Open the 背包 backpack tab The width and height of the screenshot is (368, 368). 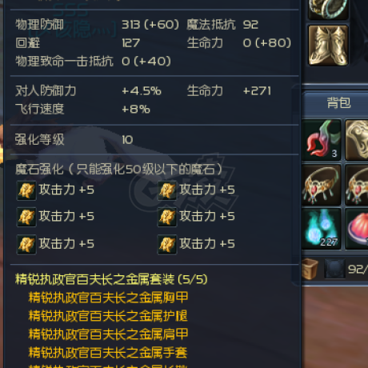pos(338,102)
